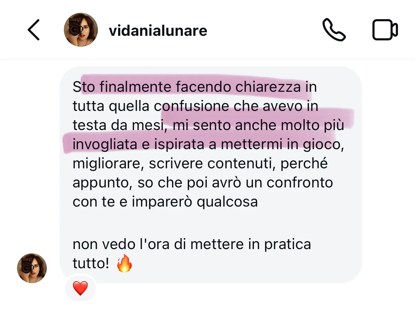Viewport: 415px width, 315px height.
Task: Select the line "Sto finalmente facendo chiarezza in"
Action: pyautogui.click(x=195, y=87)
